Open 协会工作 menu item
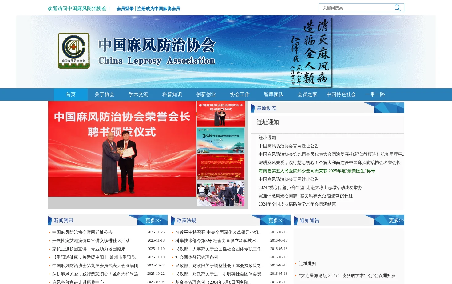Viewport: 452px width, 284px height. pos(240,94)
